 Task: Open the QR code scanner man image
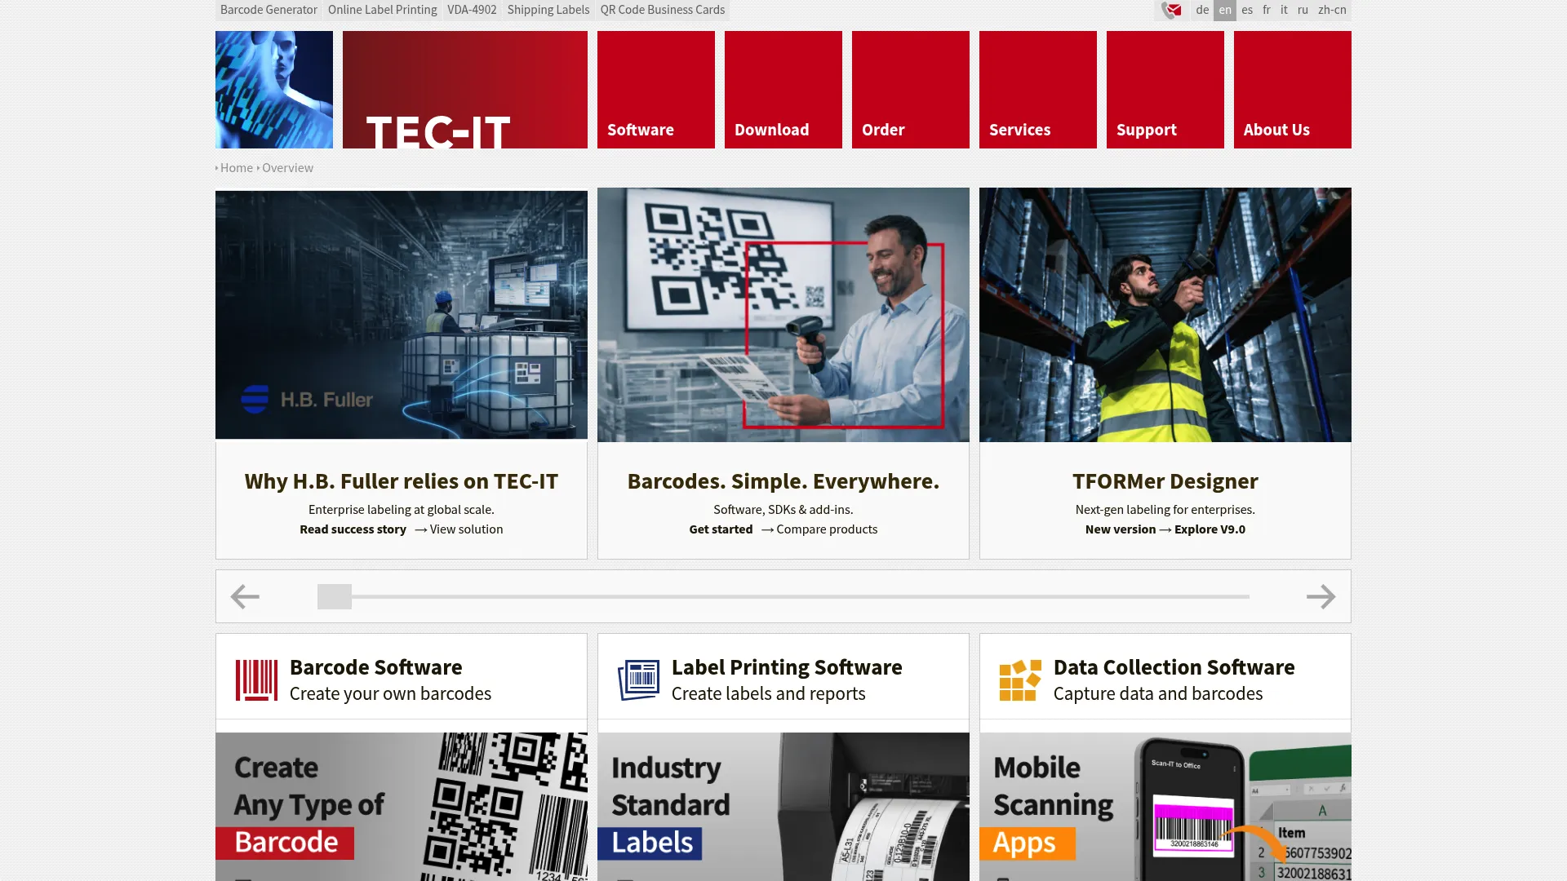(783, 315)
